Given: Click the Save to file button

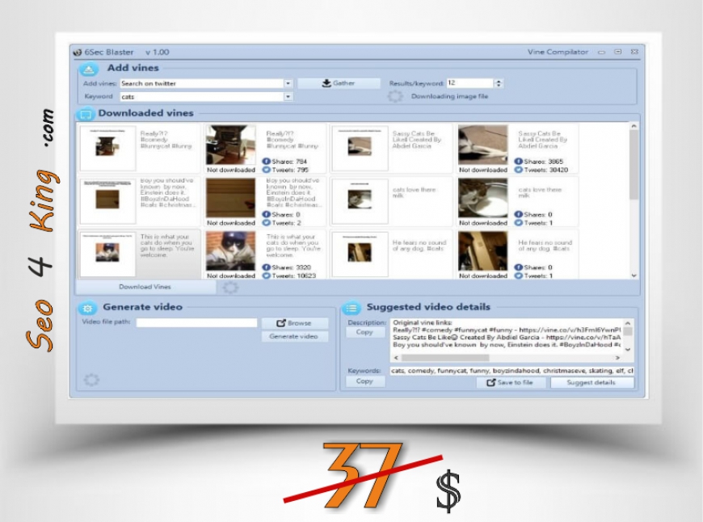Looking at the screenshot, I should 511,382.
